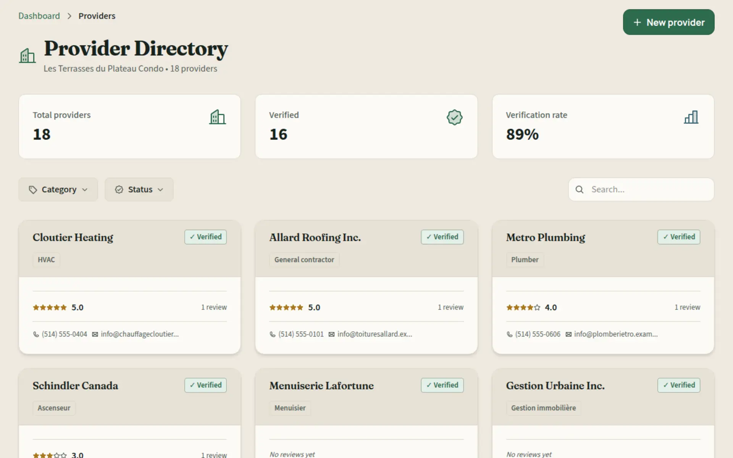Click 4.0 rating on Metro Plumbing card
The image size is (733, 458).
(551, 308)
